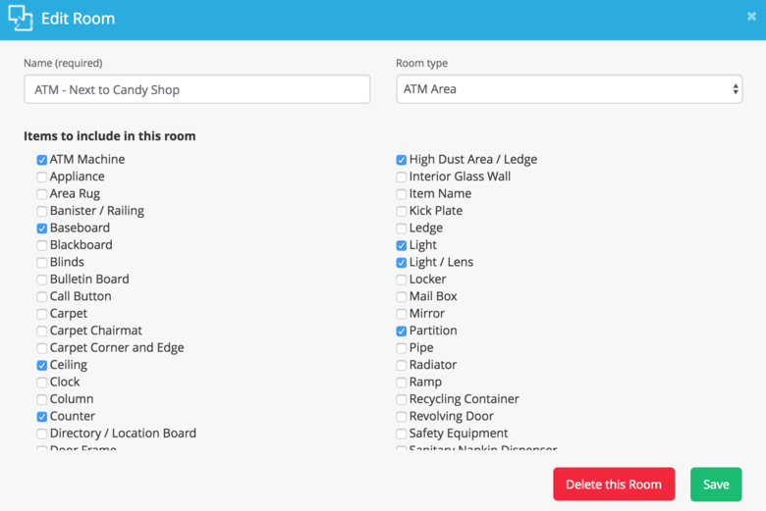Select the Mirror checkbox

point(402,314)
